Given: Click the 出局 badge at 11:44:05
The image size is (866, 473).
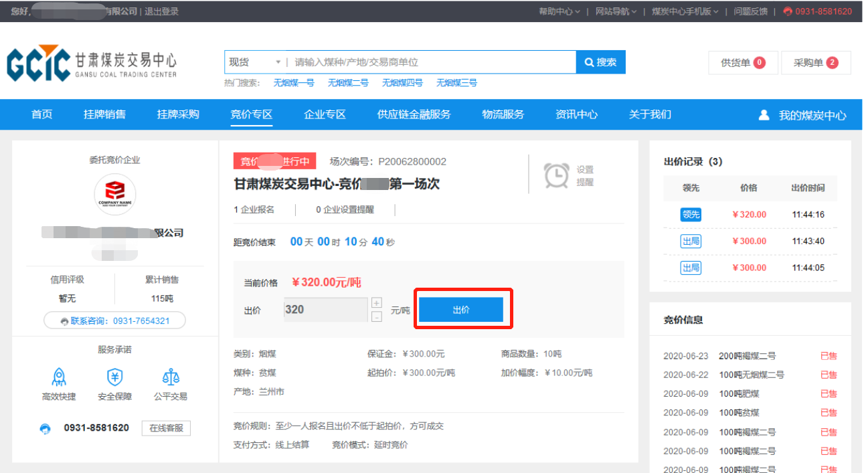Looking at the screenshot, I should (x=691, y=268).
